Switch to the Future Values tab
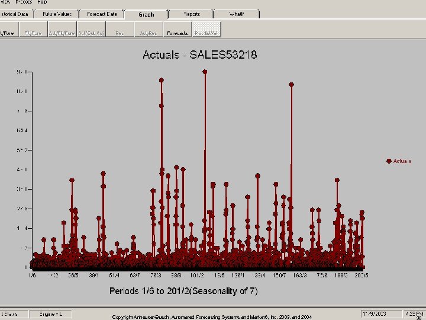The height and width of the screenshot is (320, 426). [57, 14]
